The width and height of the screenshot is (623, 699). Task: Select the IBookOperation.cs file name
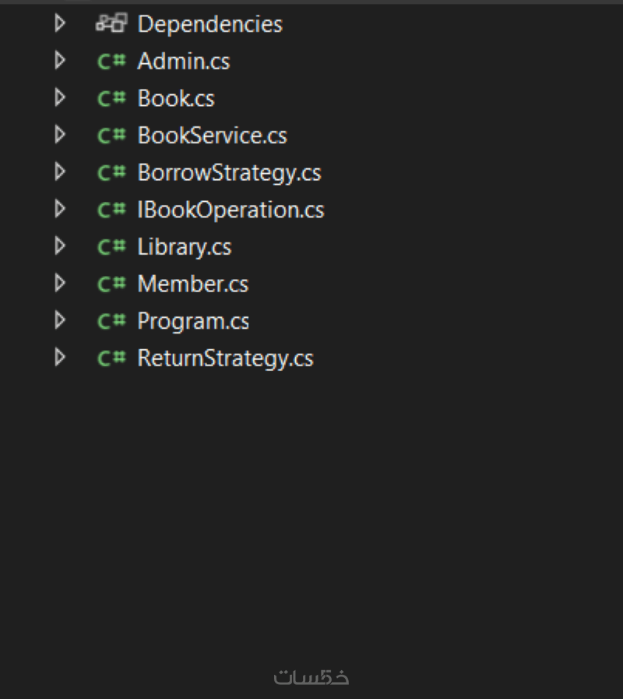click(231, 210)
